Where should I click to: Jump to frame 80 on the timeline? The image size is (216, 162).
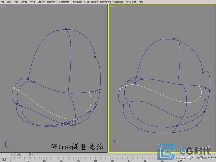point(146,161)
